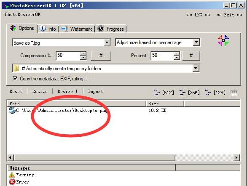Click the colorful PhotoResizerOK logo icon
This screenshot has height=186, width=247.
(x=223, y=40)
